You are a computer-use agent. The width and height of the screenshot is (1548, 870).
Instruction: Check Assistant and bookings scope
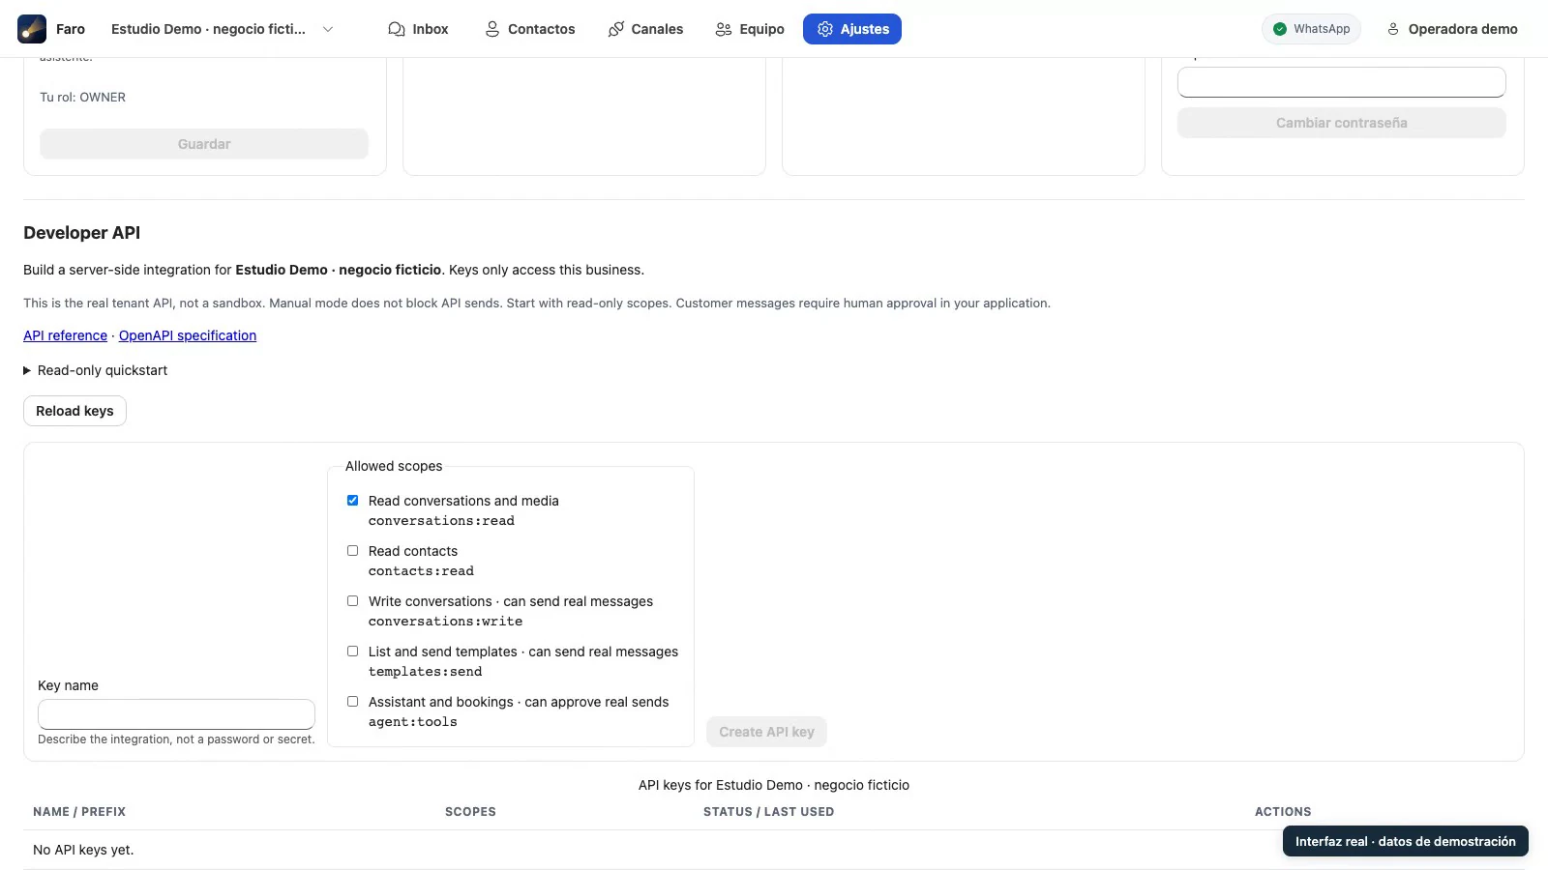[352, 702]
